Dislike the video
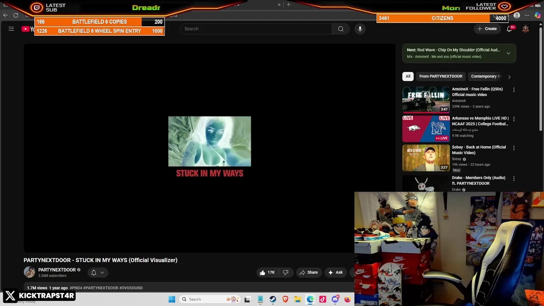 tap(286, 272)
